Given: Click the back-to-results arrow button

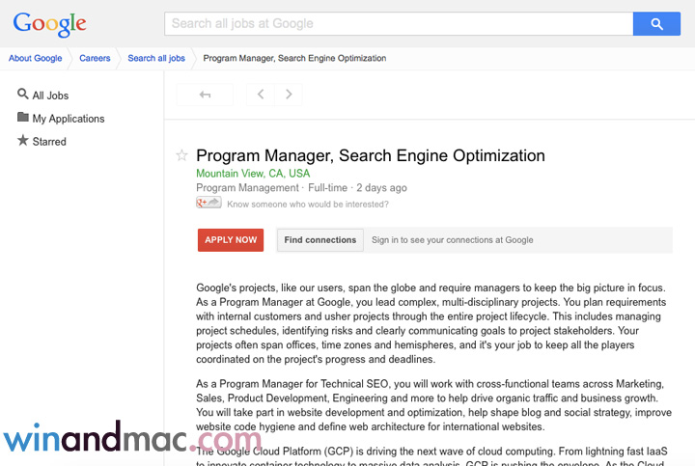Looking at the screenshot, I should pyautogui.click(x=205, y=95).
